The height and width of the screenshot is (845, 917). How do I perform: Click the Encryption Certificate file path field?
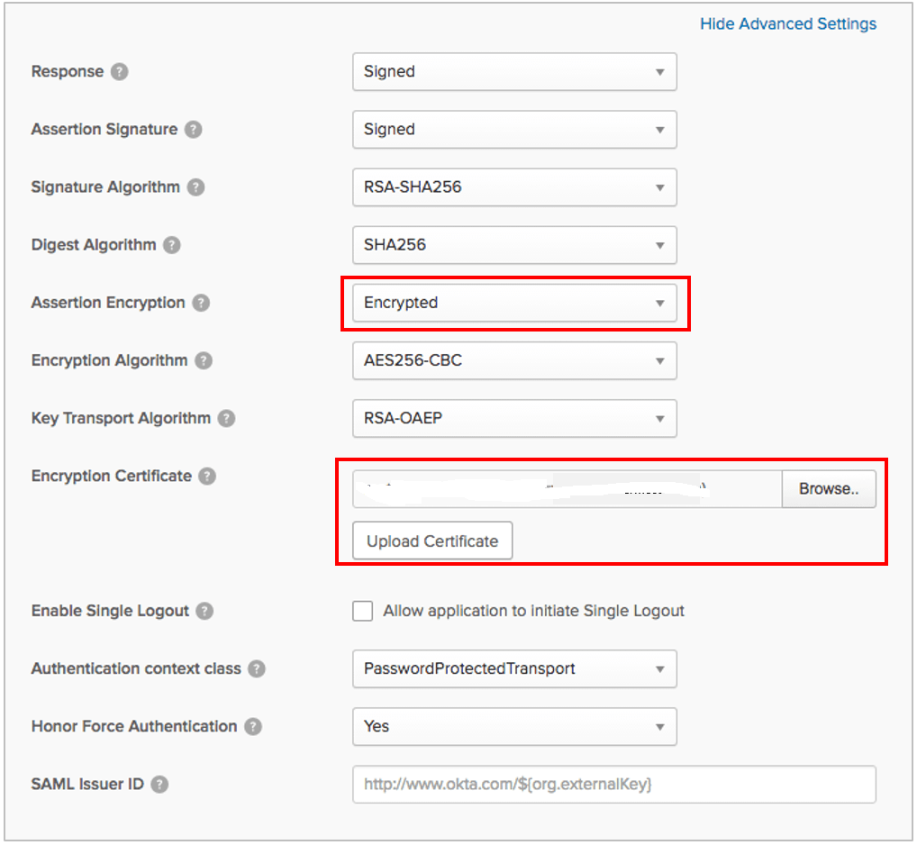pyautogui.click(x=567, y=489)
